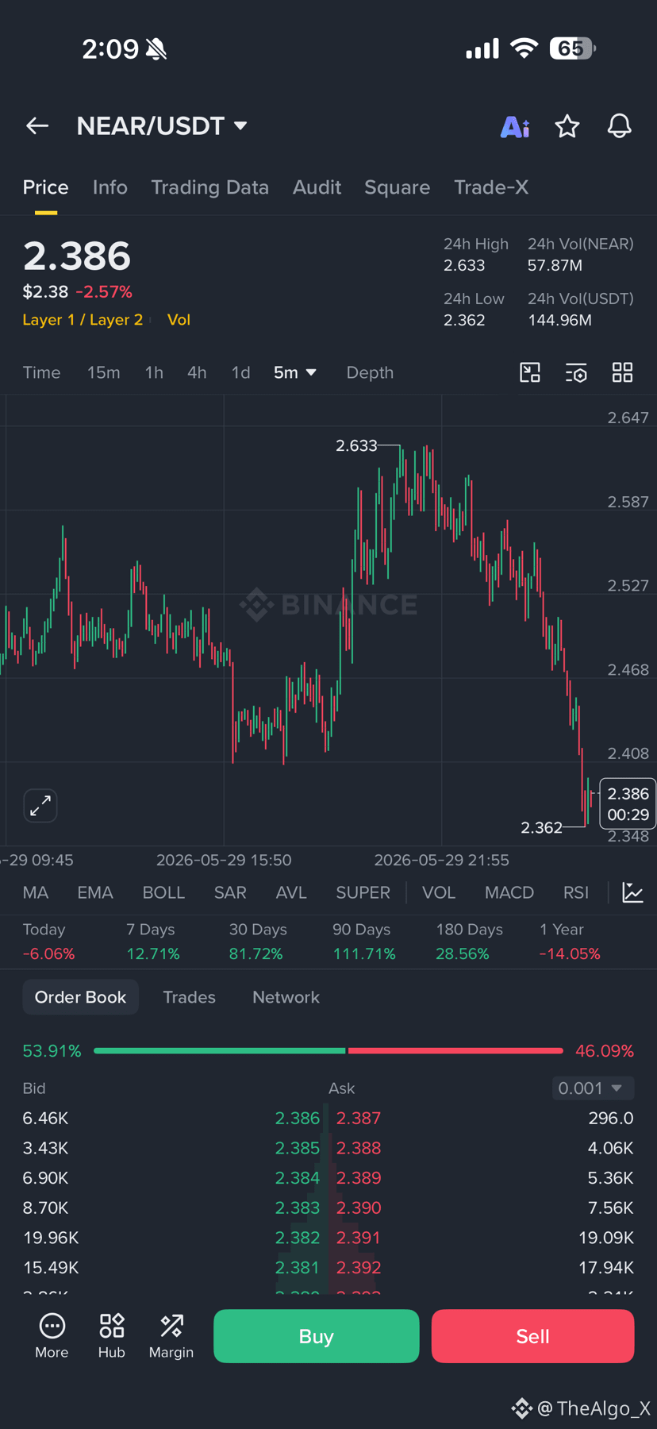This screenshot has width=657, height=1429.
Task: Select the 15m interval
Action: [x=104, y=372]
